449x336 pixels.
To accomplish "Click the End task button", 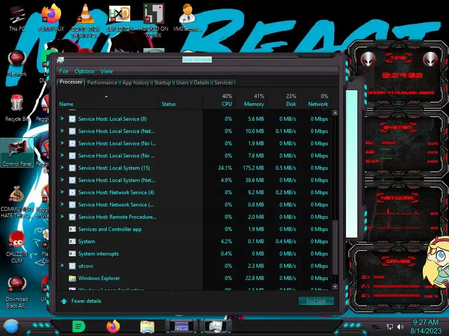I will (x=316, y=301).
